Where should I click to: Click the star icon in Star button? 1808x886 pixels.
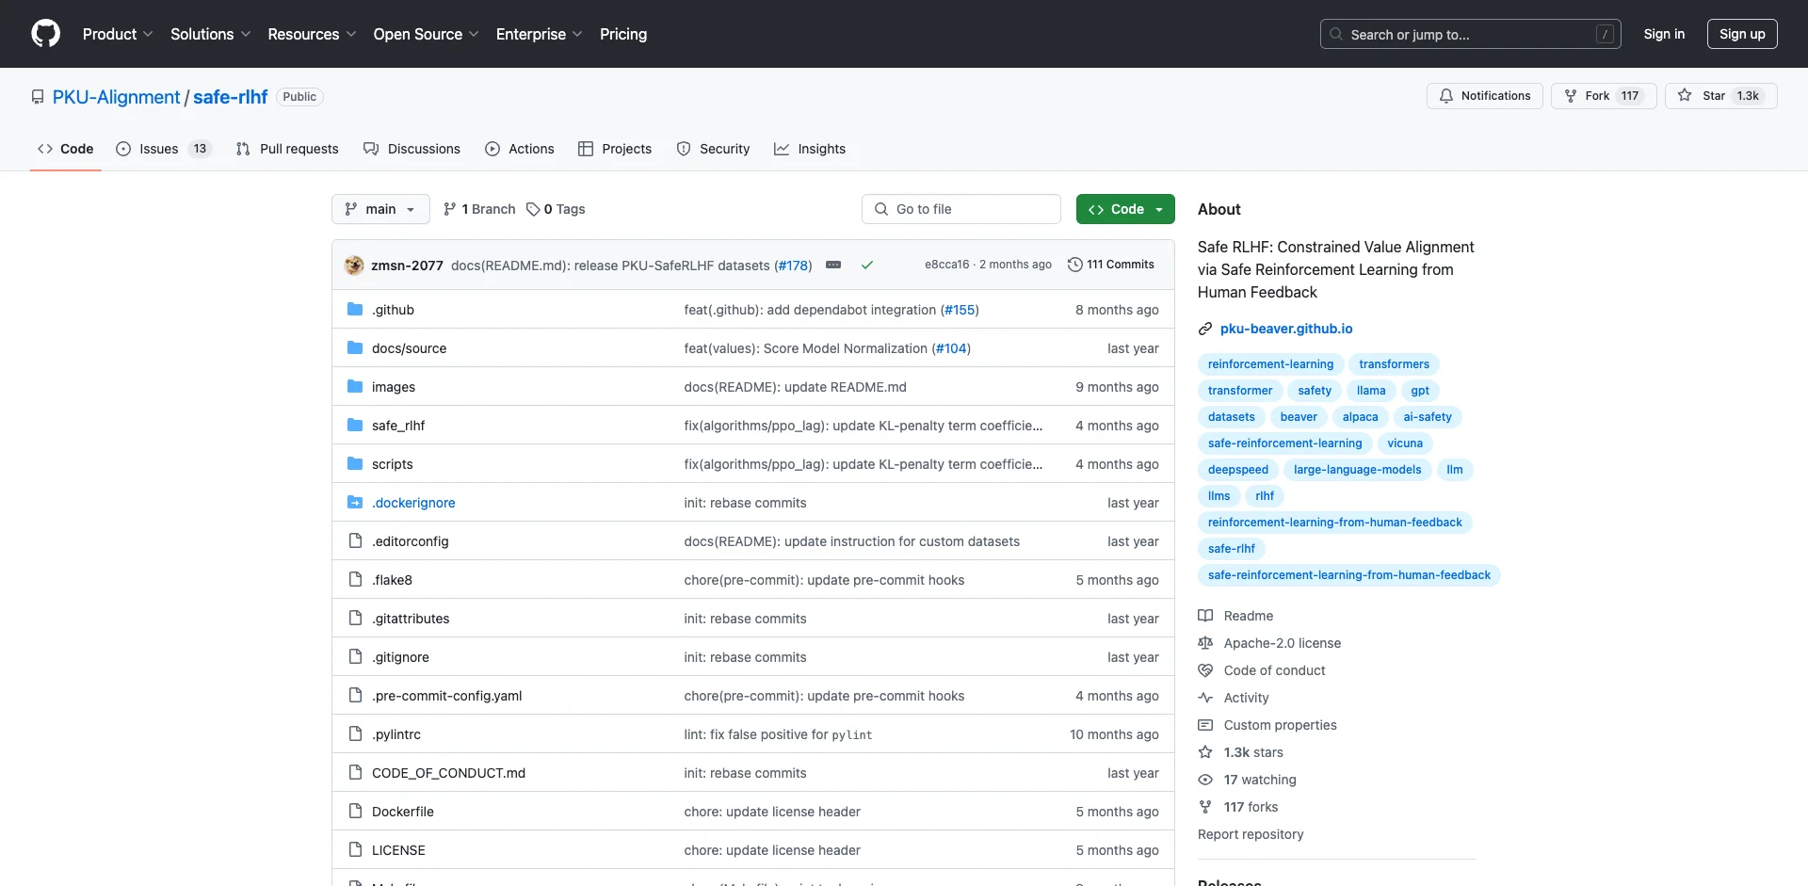pyautogui.click(x=1685, y=96)
